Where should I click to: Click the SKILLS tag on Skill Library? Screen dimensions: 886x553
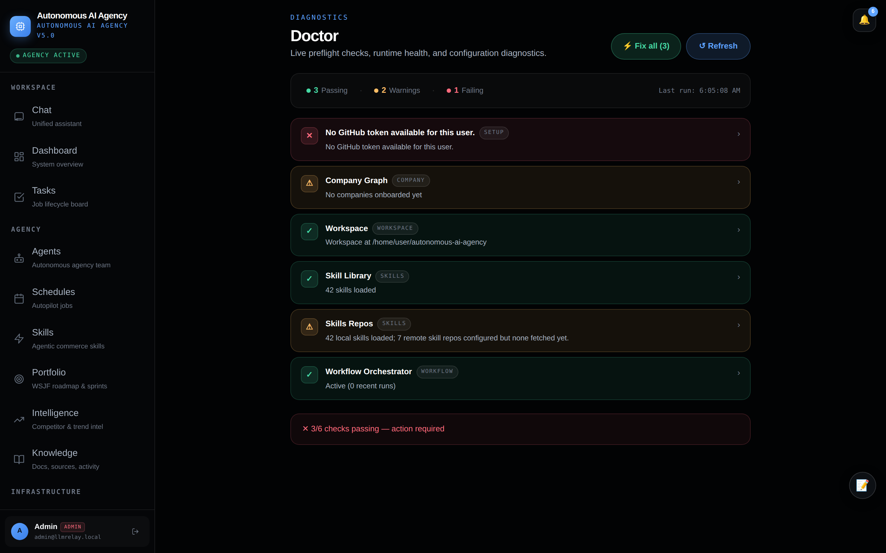click(x=392, y=276)
